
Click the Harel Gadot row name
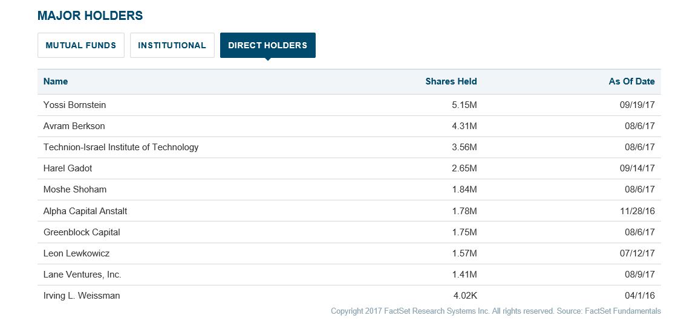68,168
